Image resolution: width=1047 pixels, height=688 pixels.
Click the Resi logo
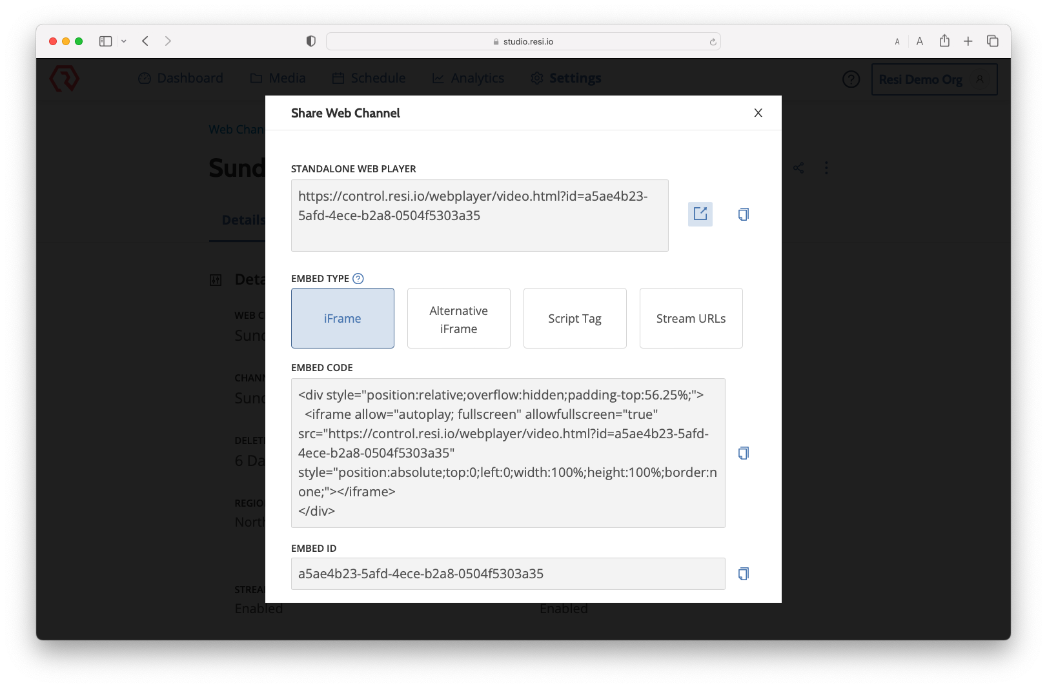[65, 79]
